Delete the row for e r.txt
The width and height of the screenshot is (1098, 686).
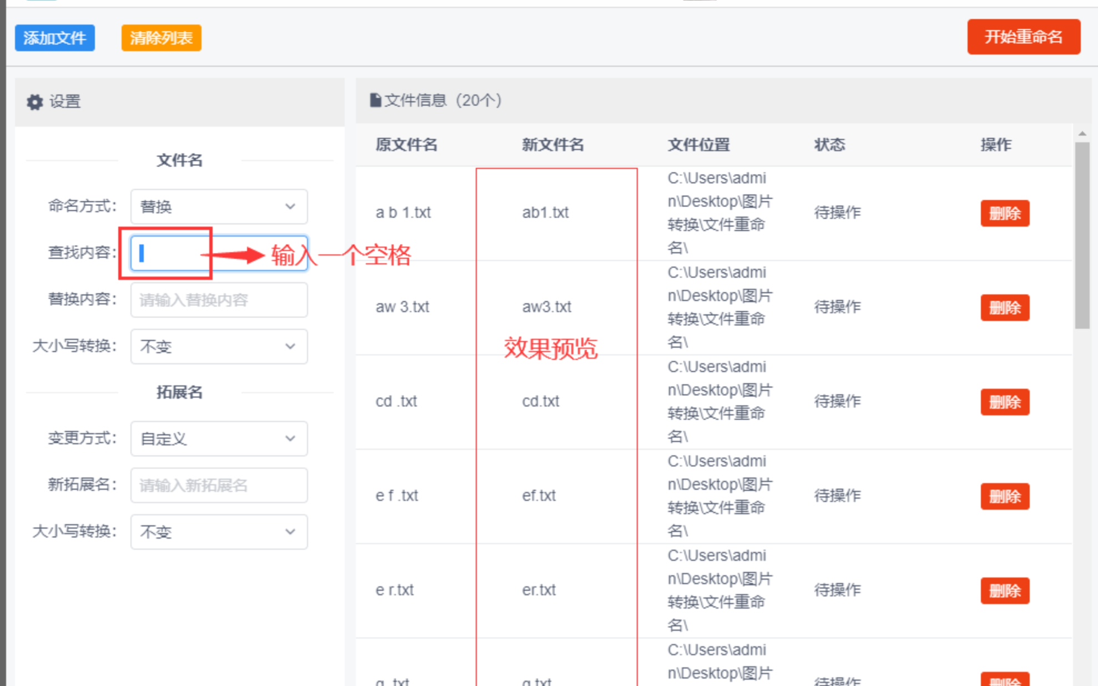click(x=1005, y=591)
